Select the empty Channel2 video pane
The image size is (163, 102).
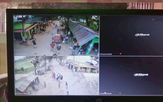(131, 36)
